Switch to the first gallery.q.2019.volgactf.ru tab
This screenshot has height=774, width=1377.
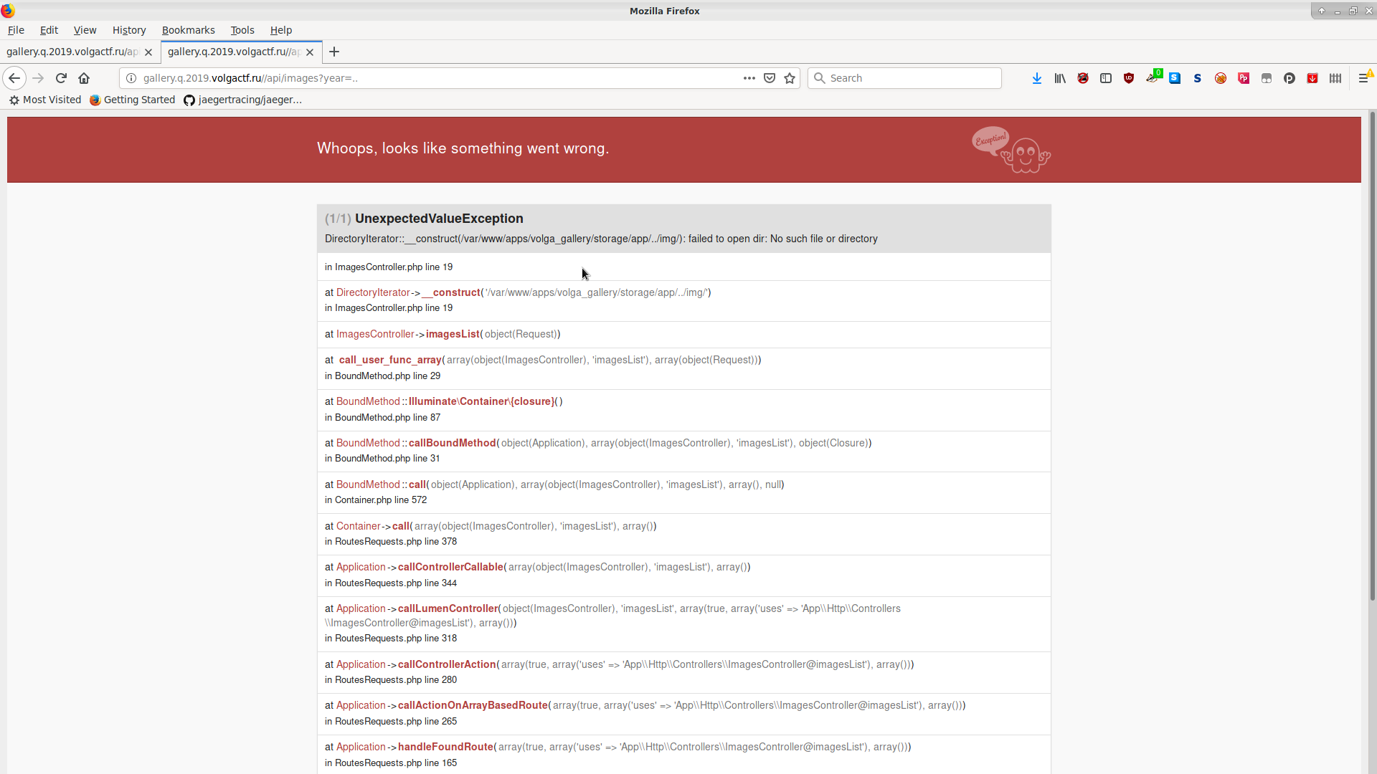tap(72, 52)
